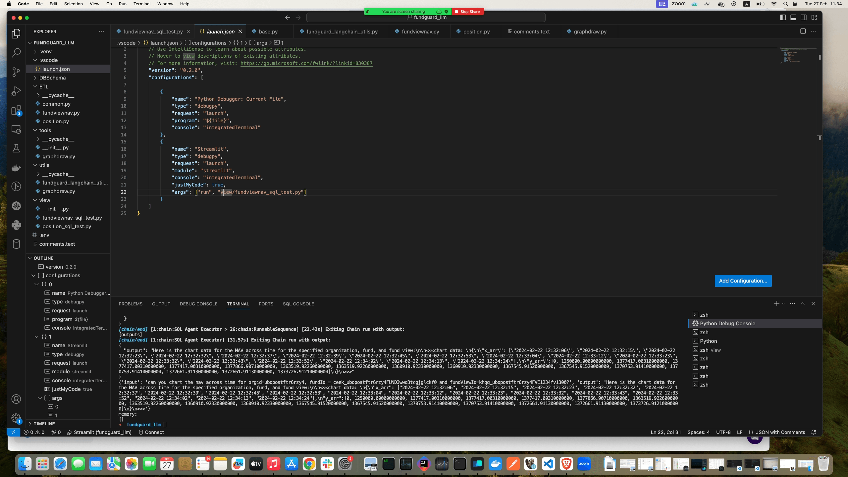Open the Testing flask view
This screenshot has height=477, width=848.
(16, 148)
